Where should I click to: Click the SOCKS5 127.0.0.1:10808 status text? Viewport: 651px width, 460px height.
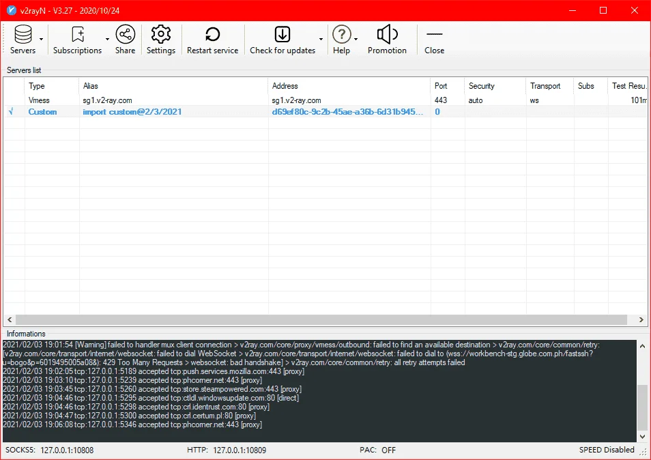[x=49, y=450]
